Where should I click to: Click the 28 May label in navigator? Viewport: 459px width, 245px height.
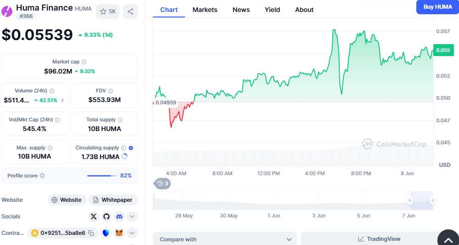tap(184, 216)
